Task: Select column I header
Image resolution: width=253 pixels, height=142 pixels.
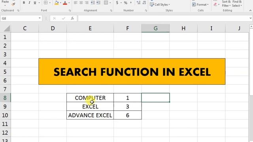Action: (211, 28)
